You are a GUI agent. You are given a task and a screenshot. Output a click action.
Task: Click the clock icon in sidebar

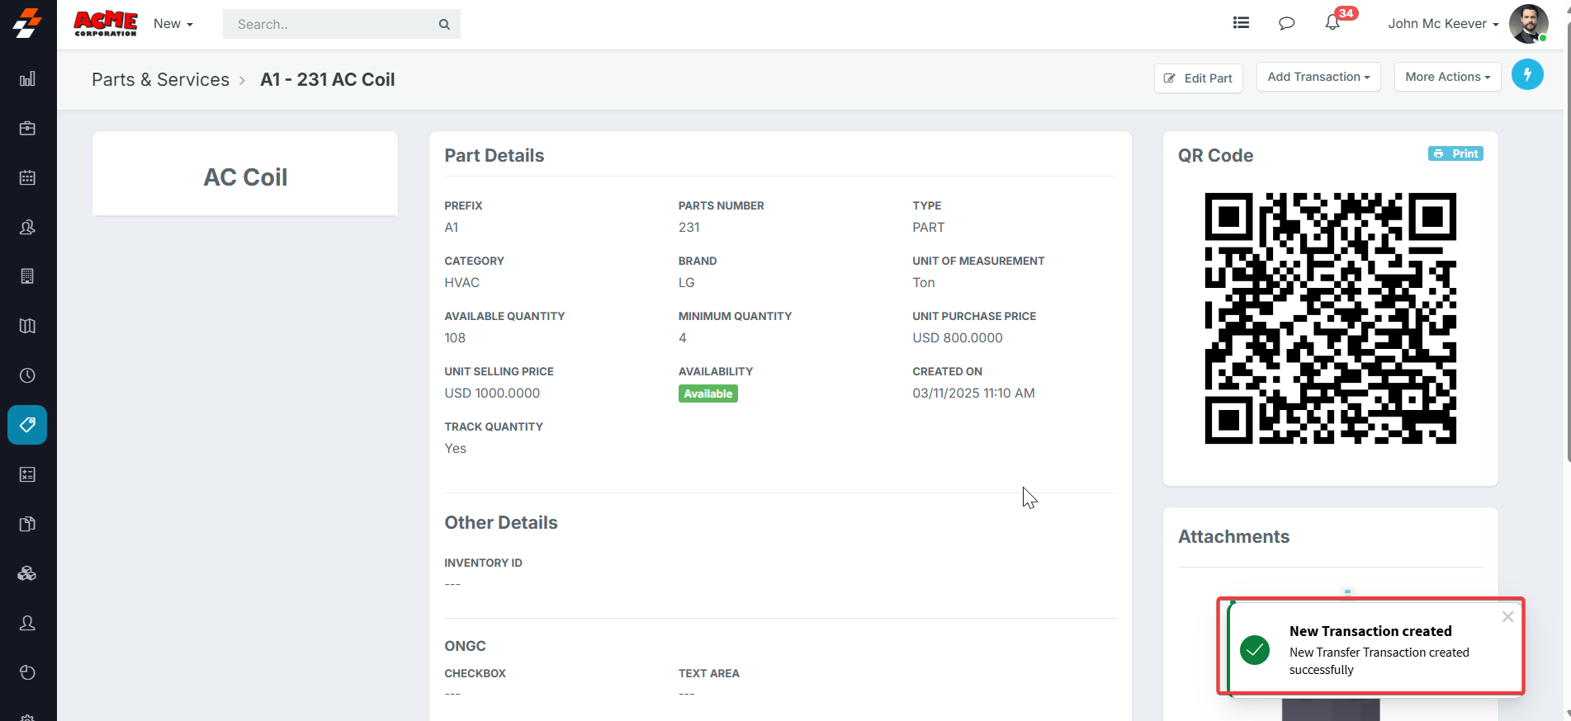click(x=27, y=375)
